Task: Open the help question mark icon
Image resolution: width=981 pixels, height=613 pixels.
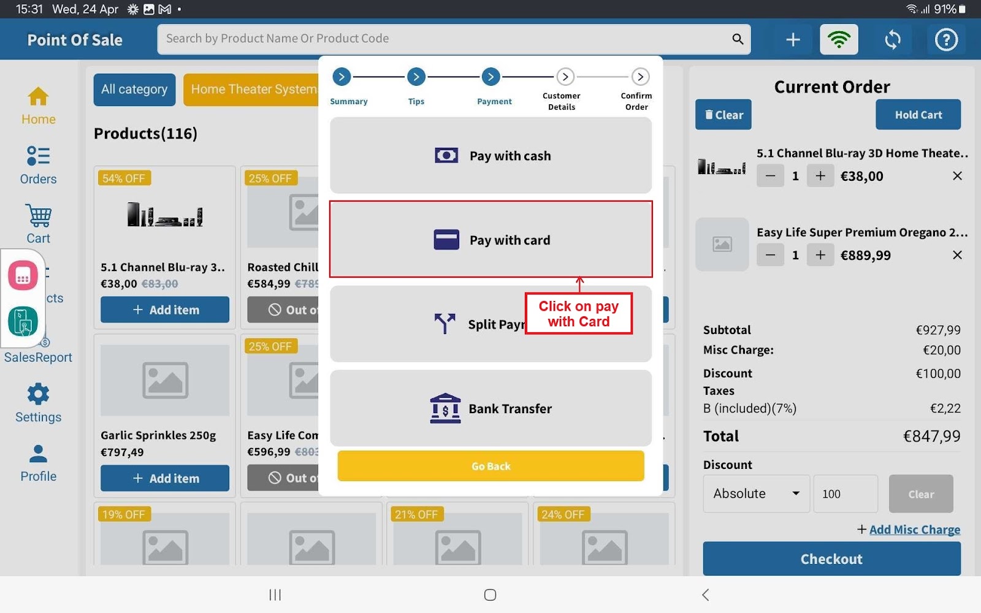Action: tap(945, 40)
